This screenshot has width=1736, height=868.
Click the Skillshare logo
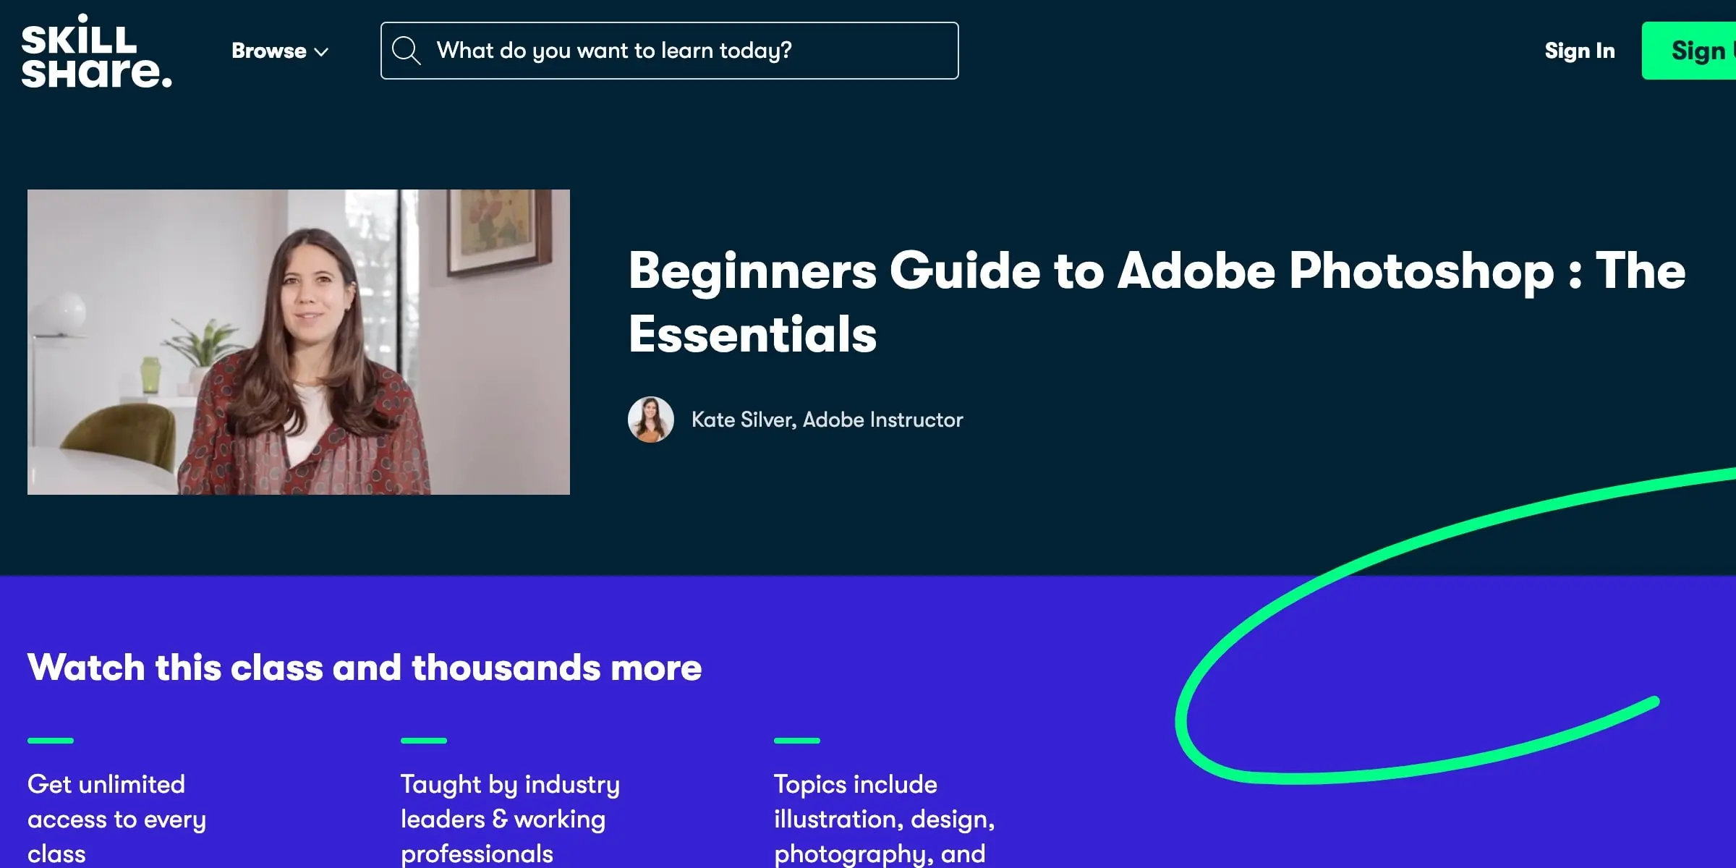[x=98, y=51]
